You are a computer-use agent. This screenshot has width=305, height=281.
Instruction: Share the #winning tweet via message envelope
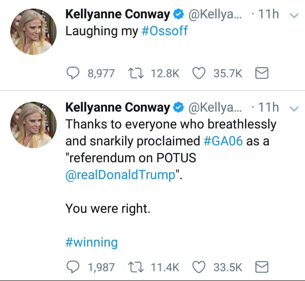click(261, 267)
